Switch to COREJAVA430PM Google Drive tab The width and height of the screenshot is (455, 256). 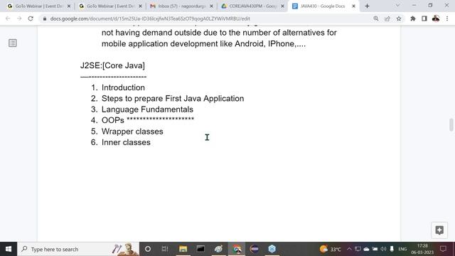252,6
